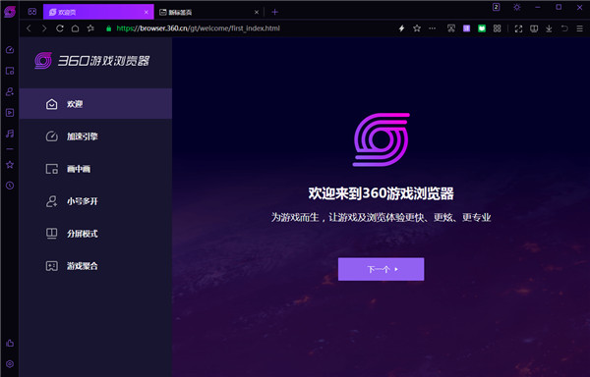
Task: Click the numbered 2 badge in title bar
Action: coord(496,7)
